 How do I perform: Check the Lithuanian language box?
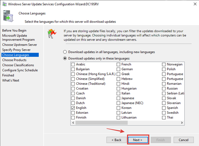click(118, 117)
